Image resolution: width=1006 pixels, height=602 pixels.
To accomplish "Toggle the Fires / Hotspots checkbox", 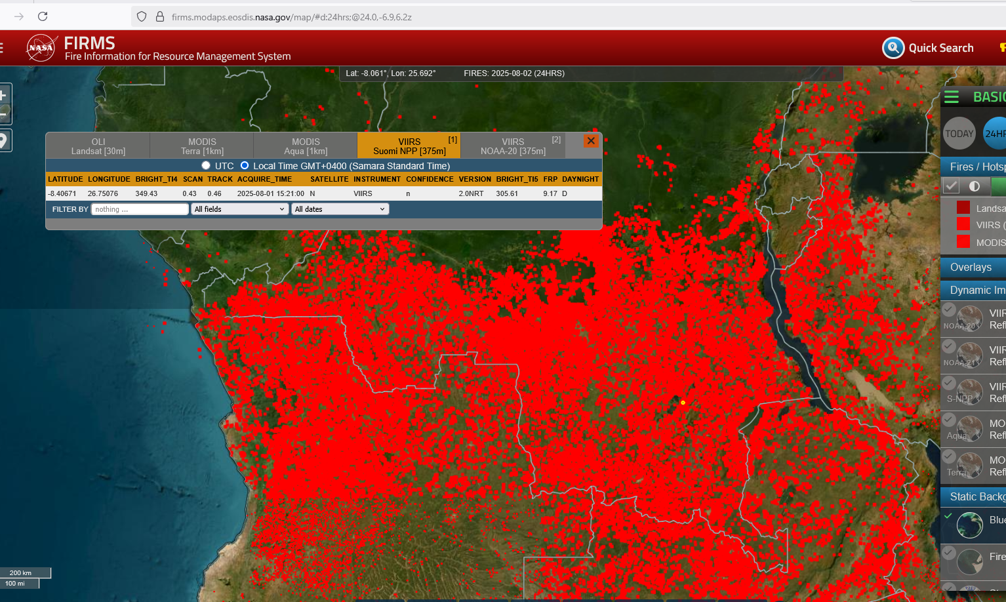I will point(951,186).
